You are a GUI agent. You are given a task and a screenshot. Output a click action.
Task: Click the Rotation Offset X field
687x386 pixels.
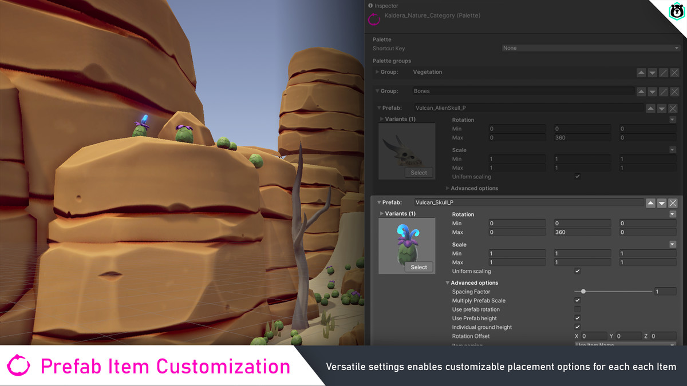pos(594,336)
